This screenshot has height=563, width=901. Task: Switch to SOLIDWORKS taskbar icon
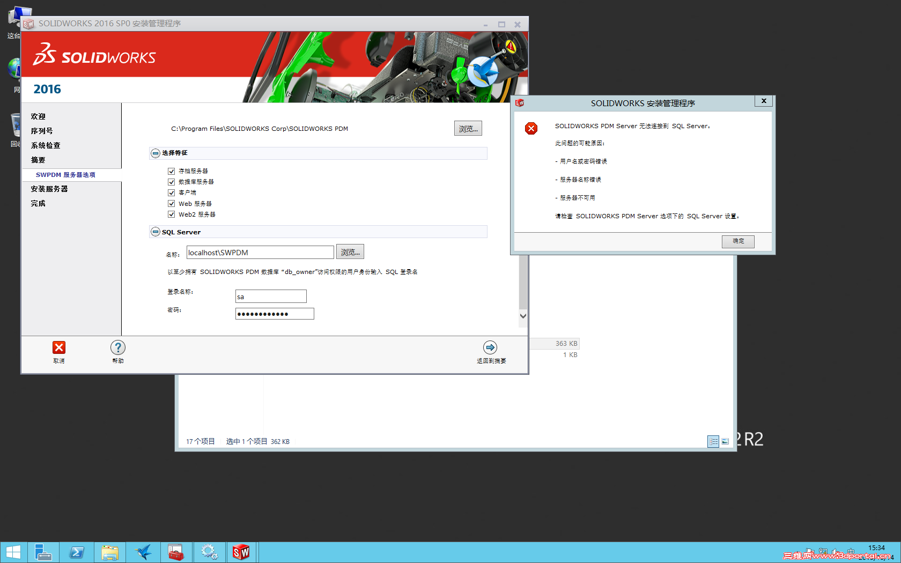pyautogui.click(x=241, y=552)
